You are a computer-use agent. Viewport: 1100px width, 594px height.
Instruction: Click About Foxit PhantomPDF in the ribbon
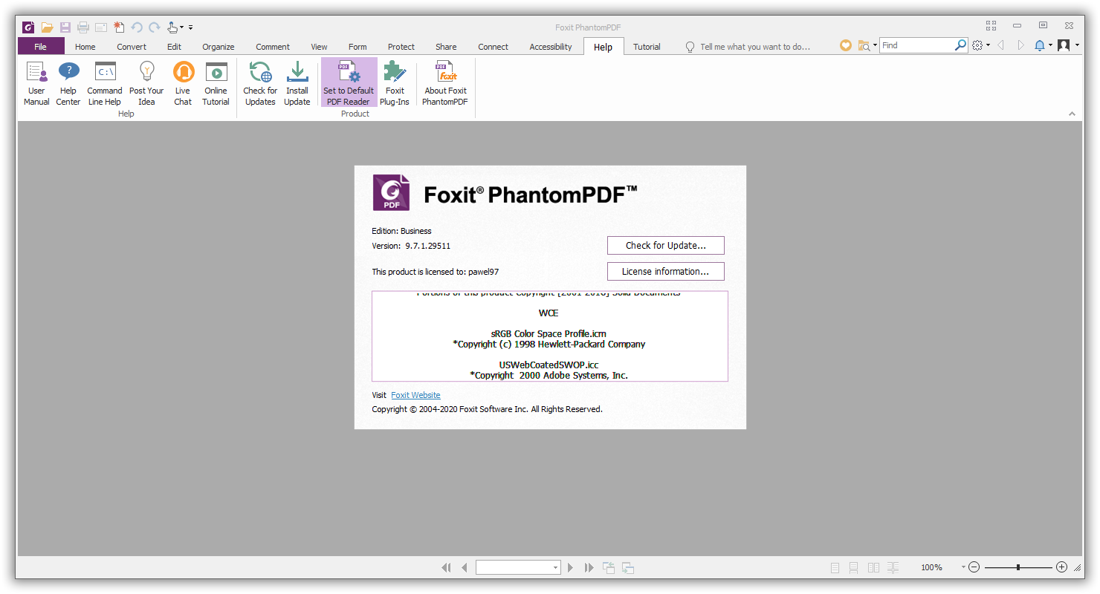tap(445, 83)
